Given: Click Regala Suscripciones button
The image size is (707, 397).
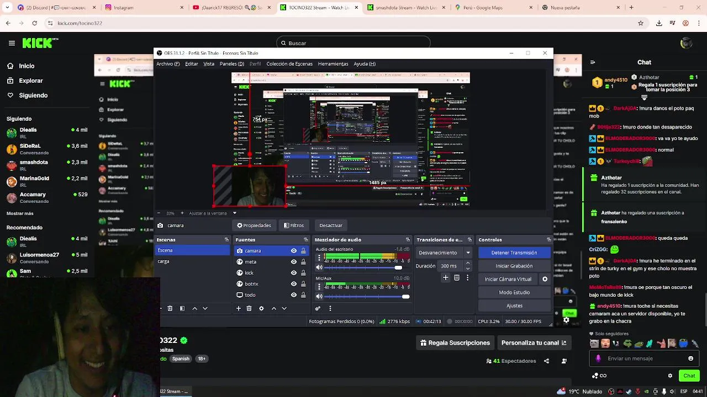Looking at the screenshot, I should (455, 343).
